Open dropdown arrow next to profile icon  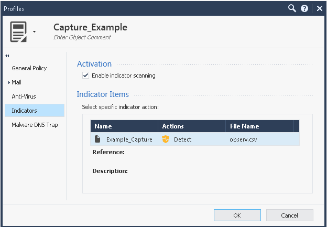(x=35, y=31)
